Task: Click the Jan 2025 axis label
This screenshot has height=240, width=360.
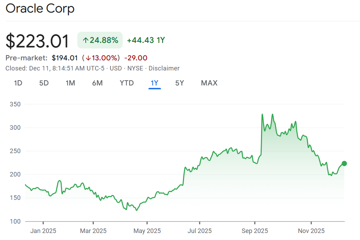Action: pyautogui.click(x=43, y=231)
